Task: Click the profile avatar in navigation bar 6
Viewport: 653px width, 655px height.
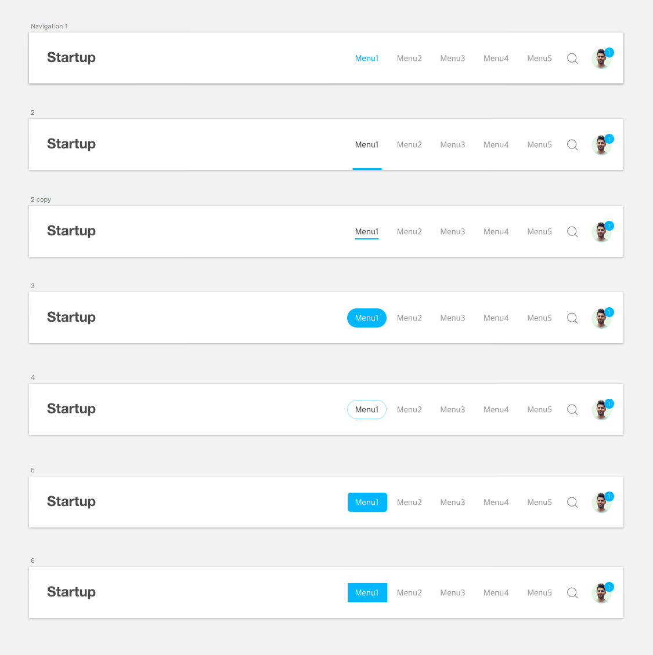Action: tap(601, 594)
